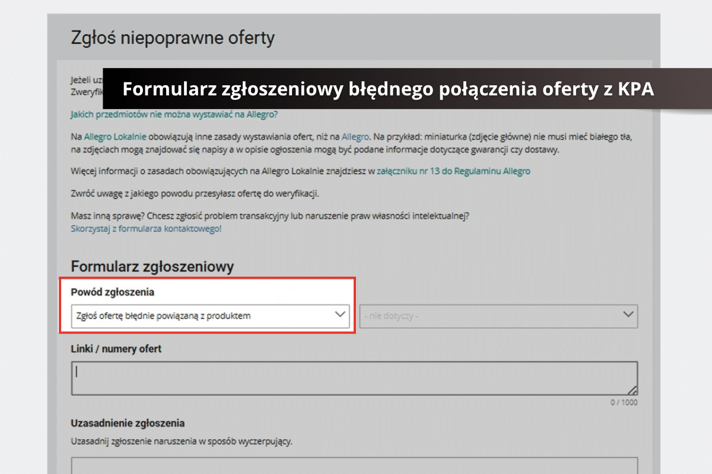The image size is (712, 474).
Task: Click the 'Linki / numery ofert' label
Action: coord(116,349)
